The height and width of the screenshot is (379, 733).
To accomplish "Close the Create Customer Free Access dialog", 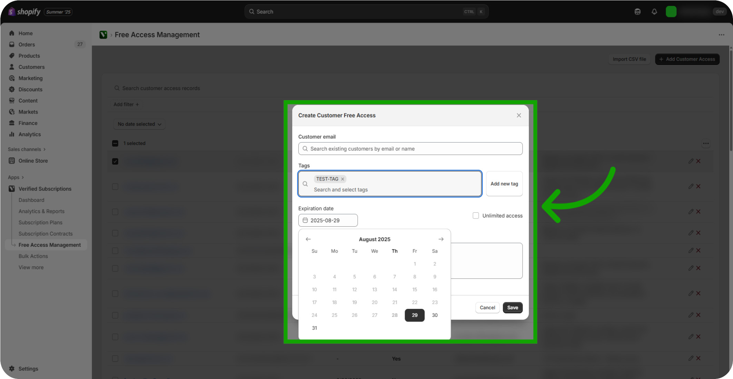I will tap(518, 115).
